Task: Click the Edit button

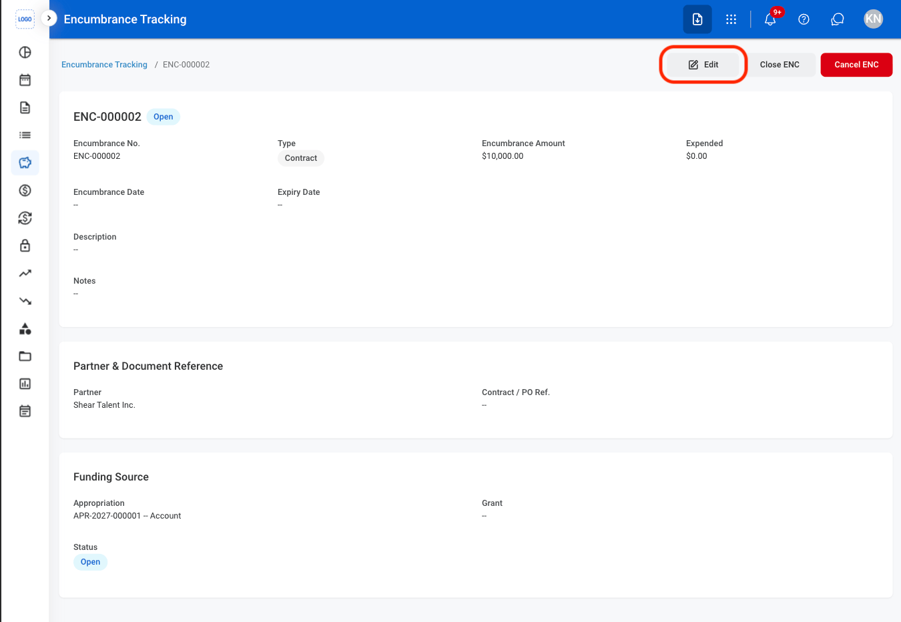Action: coord(703,65)
